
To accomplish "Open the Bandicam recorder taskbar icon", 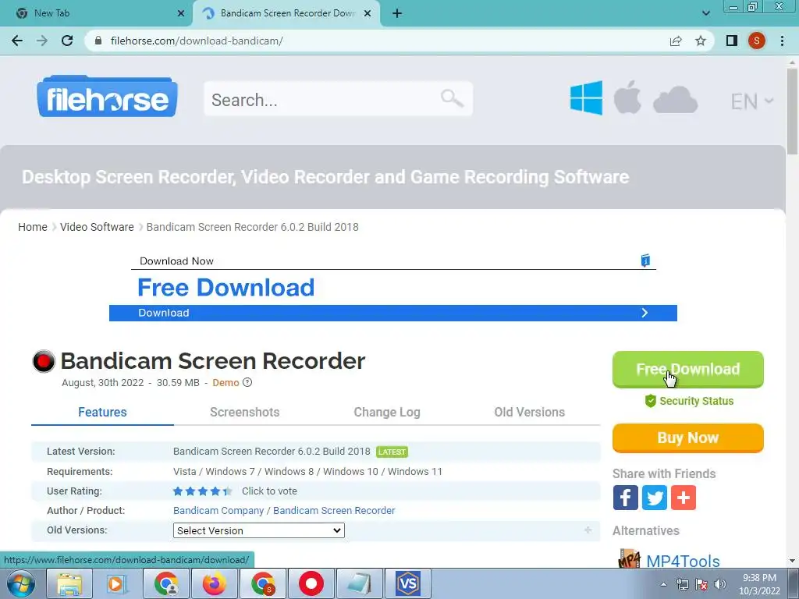I will tap(311, 583).
